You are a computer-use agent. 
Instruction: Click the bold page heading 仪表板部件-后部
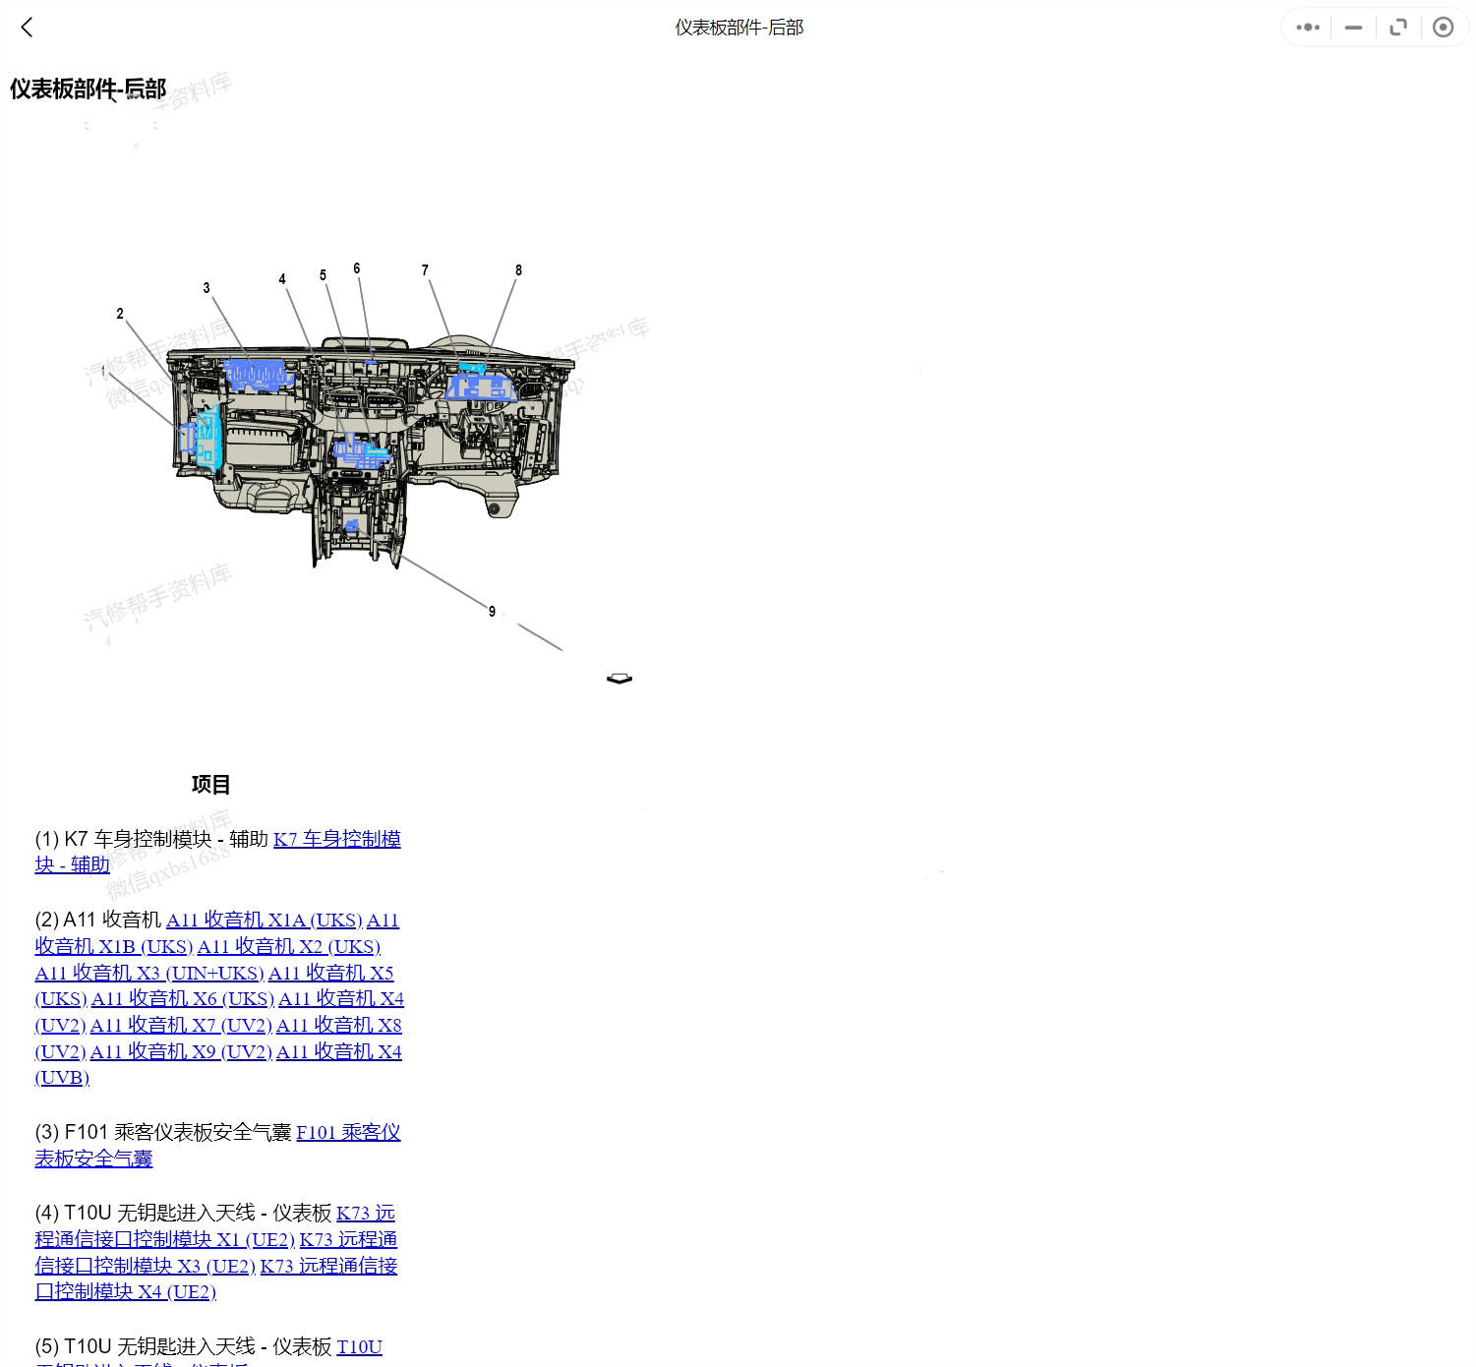[x=89, y=89]
